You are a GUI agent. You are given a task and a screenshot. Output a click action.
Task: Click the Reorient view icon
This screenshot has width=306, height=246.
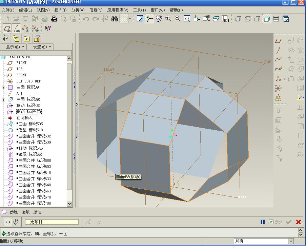pyautogui.click(x=197, y=19)
